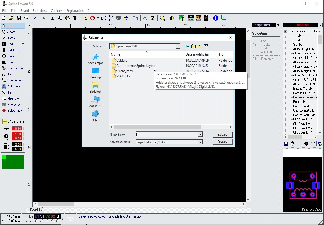324x225 pixels.
Task: Click the closed padlock lock icon
Action: click(145, 18)
